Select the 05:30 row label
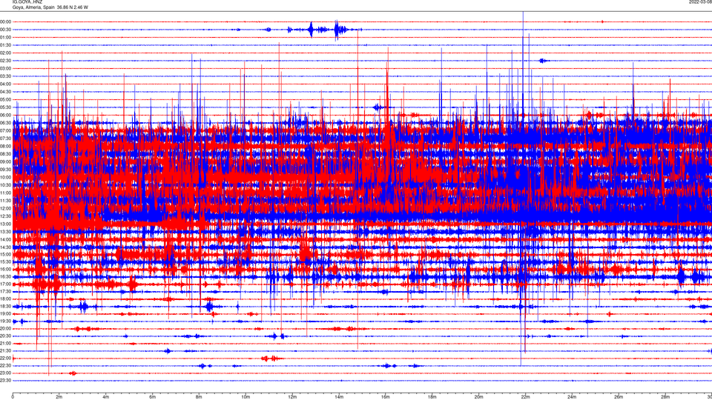712x400 pixels. pyautogui.click(x=5, y=107)
